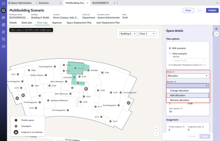Click the Close button
Image resolution: width=220 pixels, height=141 pixels.
pos(188,10)
